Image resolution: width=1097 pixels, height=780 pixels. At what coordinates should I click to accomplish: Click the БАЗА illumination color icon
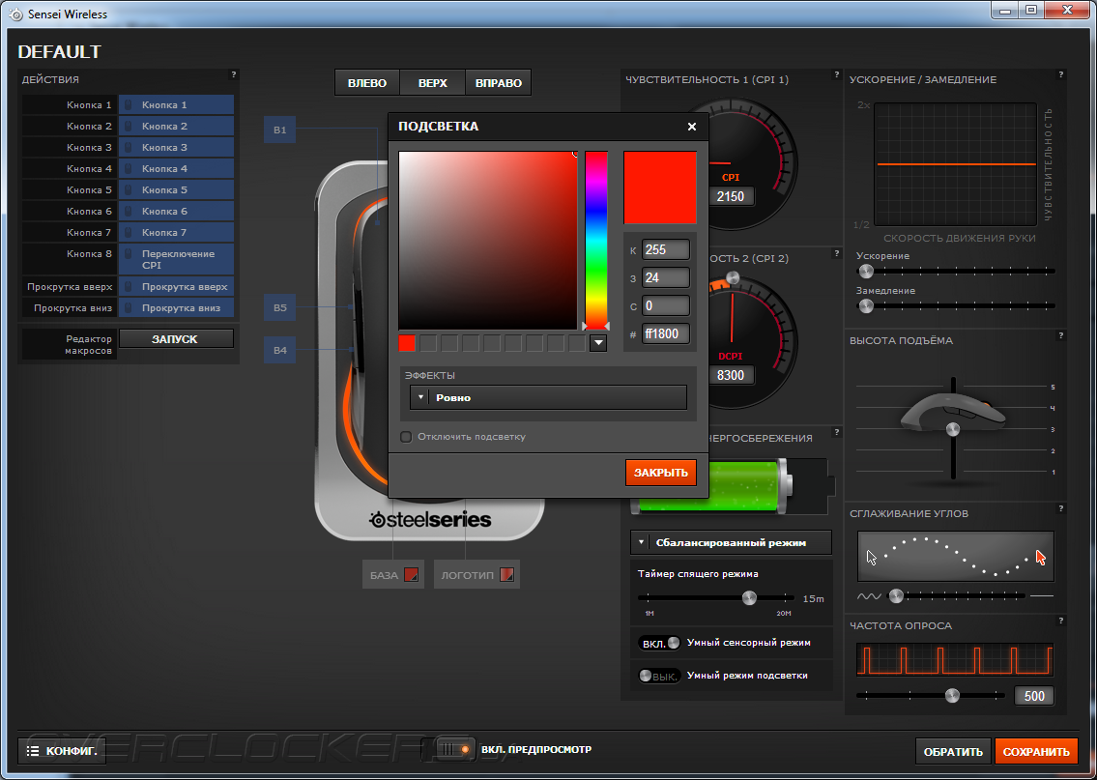point(412,575)
